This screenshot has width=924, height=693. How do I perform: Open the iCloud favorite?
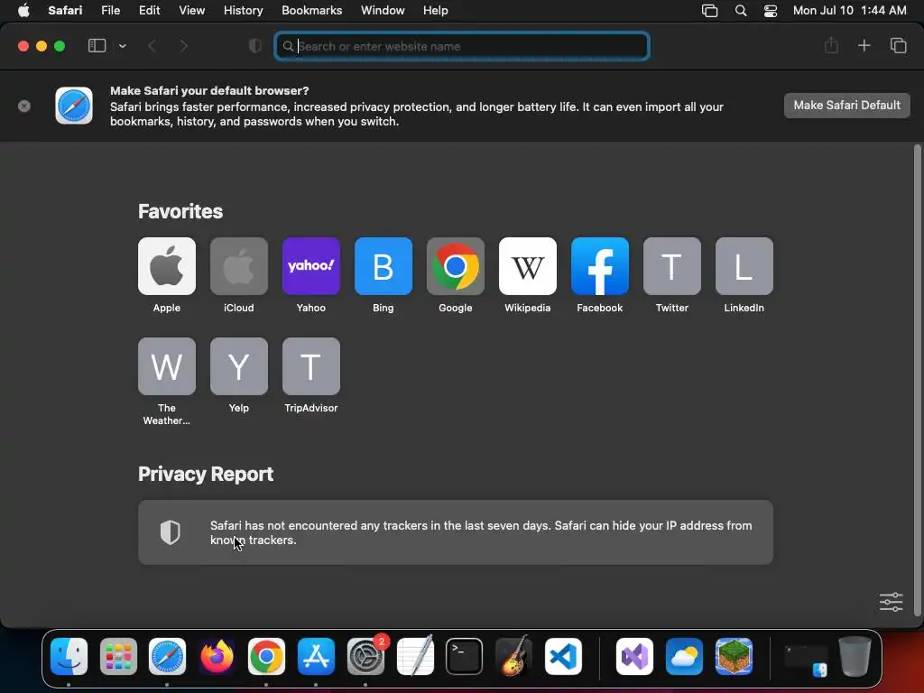pos(238,266)
